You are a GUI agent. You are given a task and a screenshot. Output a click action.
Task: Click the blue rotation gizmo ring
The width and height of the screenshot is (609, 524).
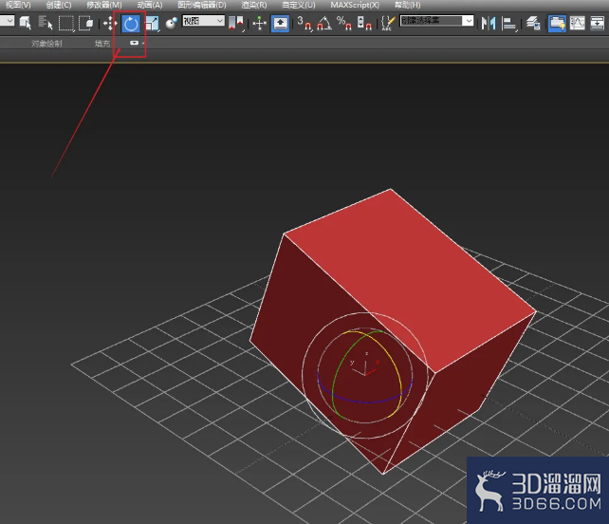[x=365, y=402]
